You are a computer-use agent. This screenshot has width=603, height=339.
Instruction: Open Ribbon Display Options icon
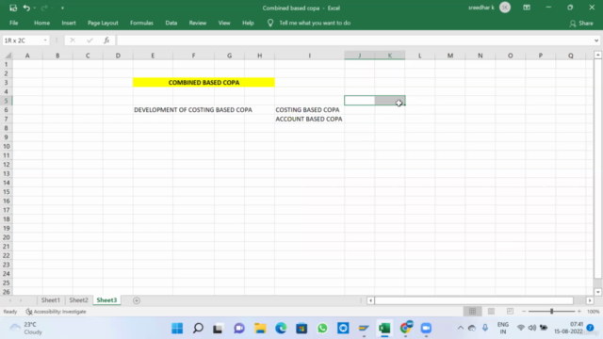pyautogui.click(x=527, y=8)
